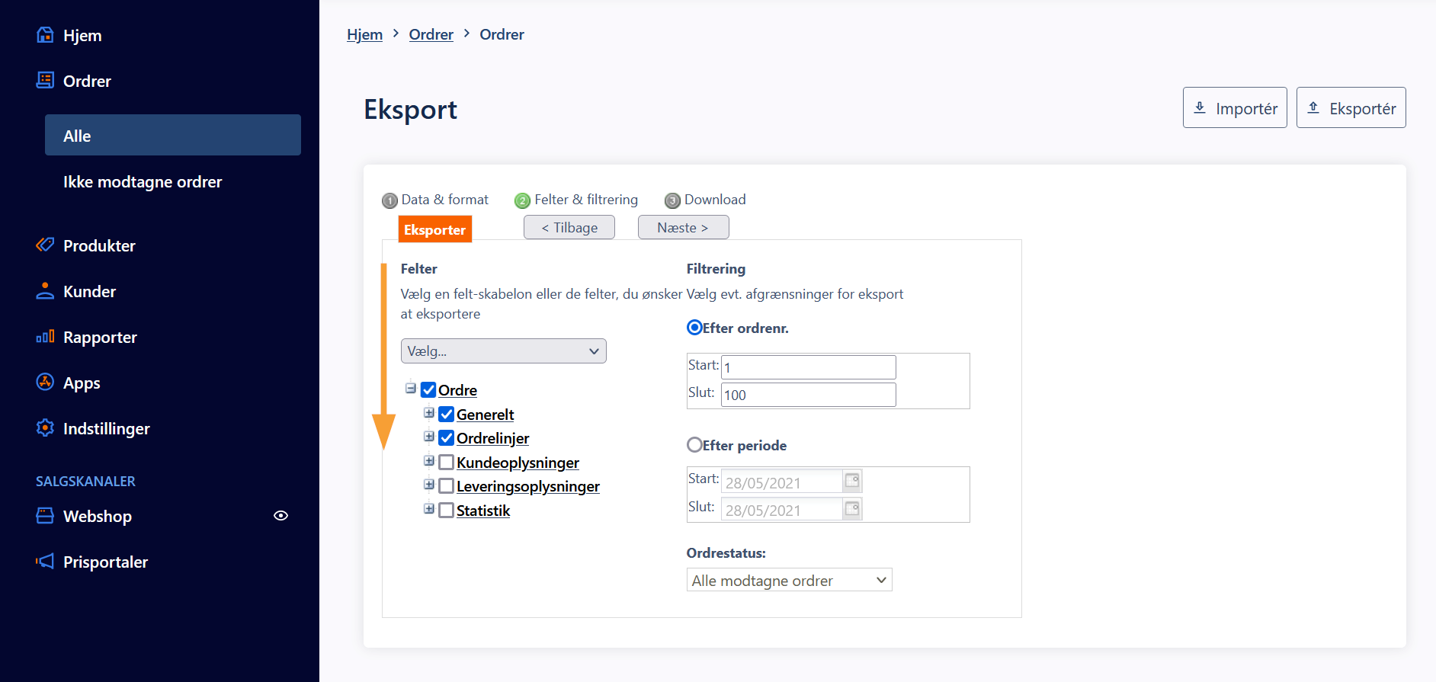
Task: Uncheck the Generelt checkbox
Action: pyautogui.click(x=447, y=415)
